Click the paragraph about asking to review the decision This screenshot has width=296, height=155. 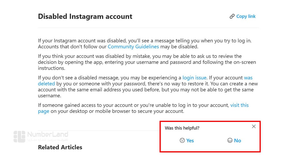tap(147, 62)
